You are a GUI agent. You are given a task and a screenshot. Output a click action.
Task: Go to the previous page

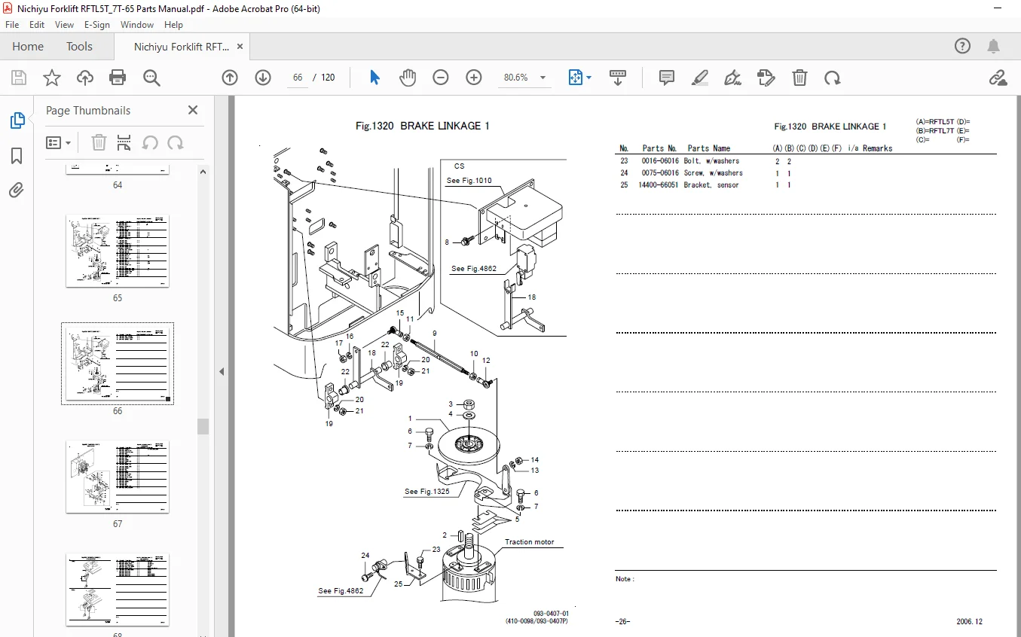(230, 78)
